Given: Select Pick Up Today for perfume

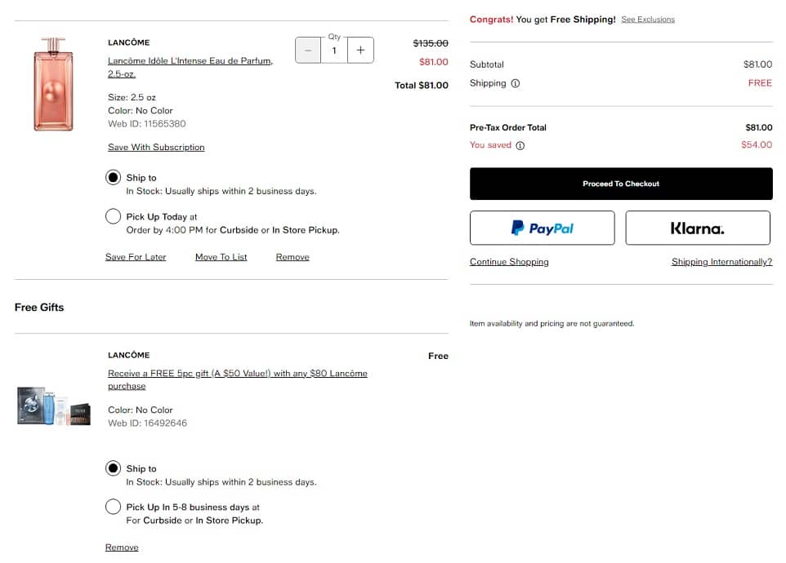Looking at the screenshot, I should [x=114, y=217].
